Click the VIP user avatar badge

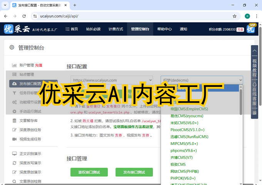251,29
